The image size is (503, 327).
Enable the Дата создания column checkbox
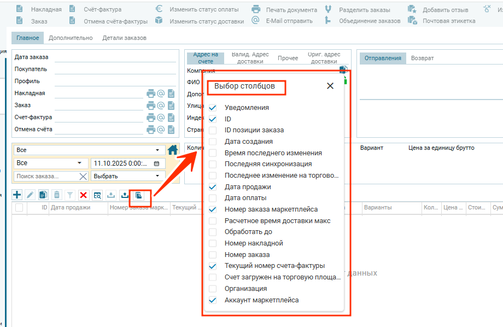(x=213, y=142)
